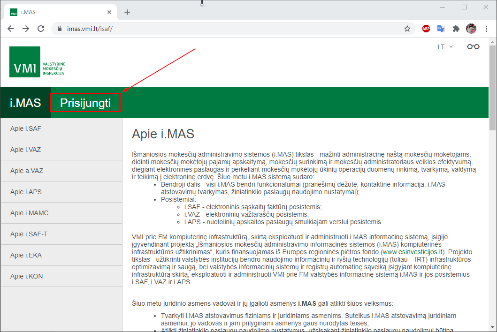This screenshot has height=332, width=497.
Task: Click the VMI logo
Action: click(x=38, y=62)
